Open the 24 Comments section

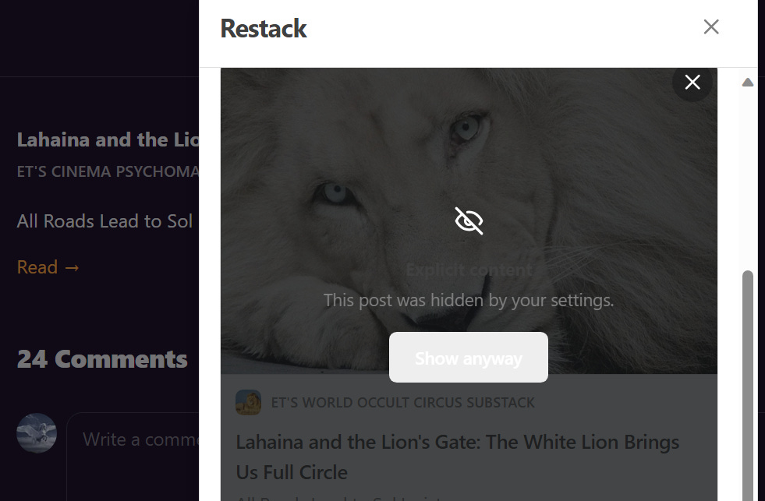coord(101,359)
